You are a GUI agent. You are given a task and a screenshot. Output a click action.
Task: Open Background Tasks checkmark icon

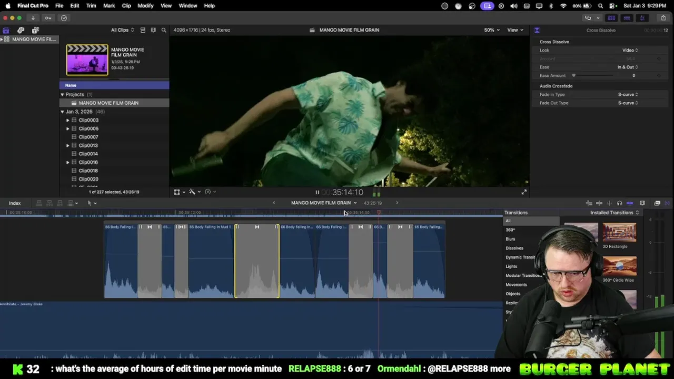64,18
